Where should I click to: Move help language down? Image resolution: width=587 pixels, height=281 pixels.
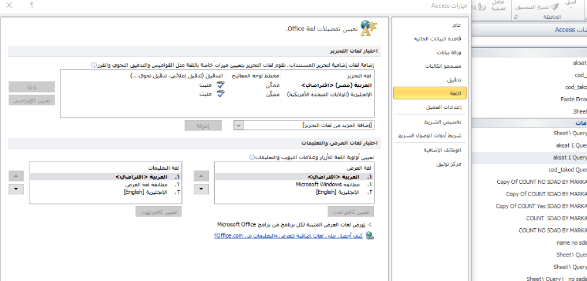point(16,189)
